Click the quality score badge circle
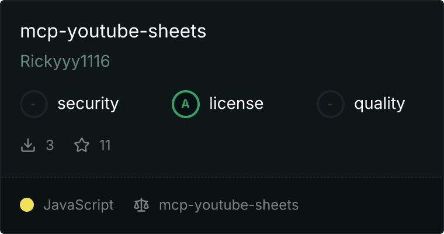This screenshot has width=444, height=234. [x=330, y=104]
